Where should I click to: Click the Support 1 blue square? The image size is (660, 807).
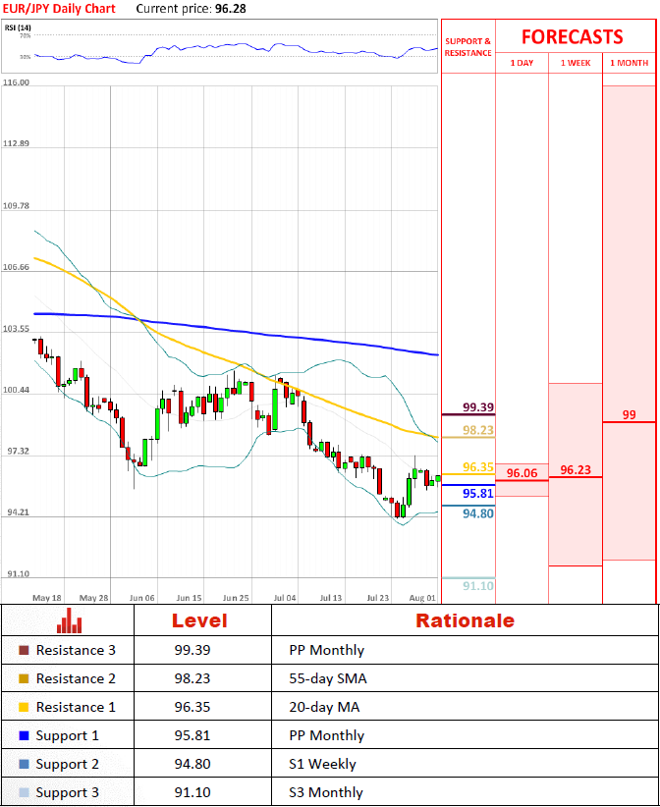click(25, 735)
